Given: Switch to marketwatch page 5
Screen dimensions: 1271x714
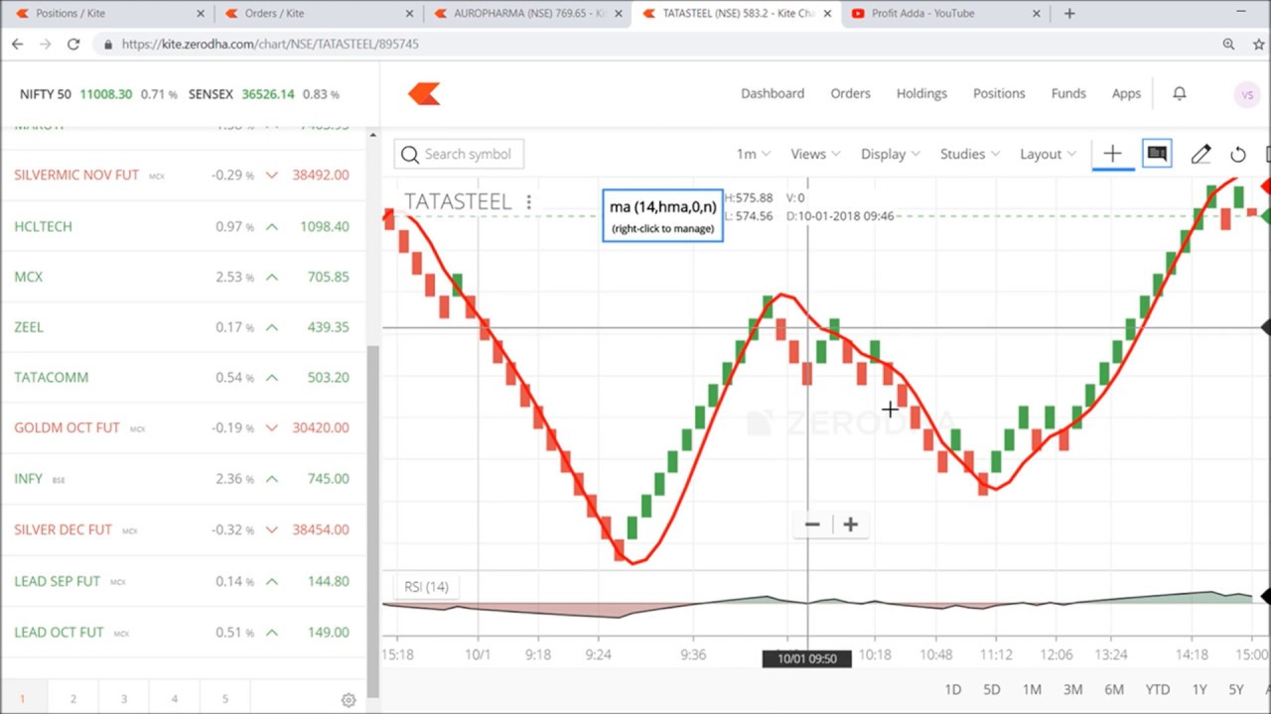Looking at the screenshot, I should [224, 698].
